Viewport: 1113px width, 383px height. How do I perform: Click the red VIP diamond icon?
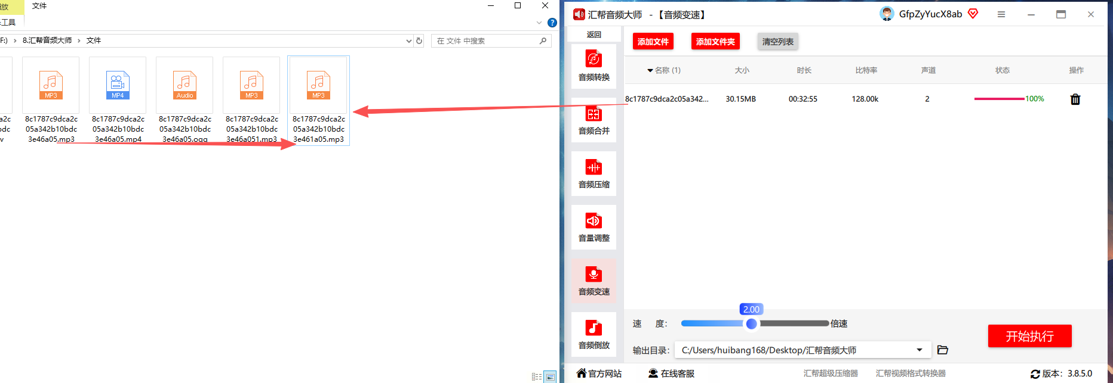click(x=973, y=14)
